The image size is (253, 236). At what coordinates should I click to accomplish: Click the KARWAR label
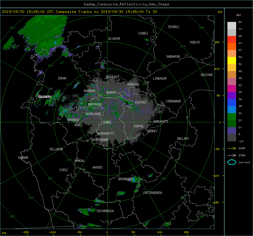pyautogui.click(x=23, y=158)
